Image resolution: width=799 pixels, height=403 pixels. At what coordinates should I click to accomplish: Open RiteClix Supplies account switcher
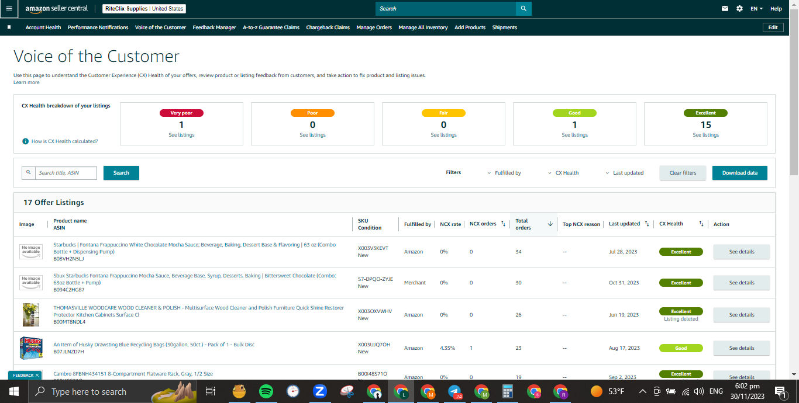pyautogui.click(x=144, y=9)
